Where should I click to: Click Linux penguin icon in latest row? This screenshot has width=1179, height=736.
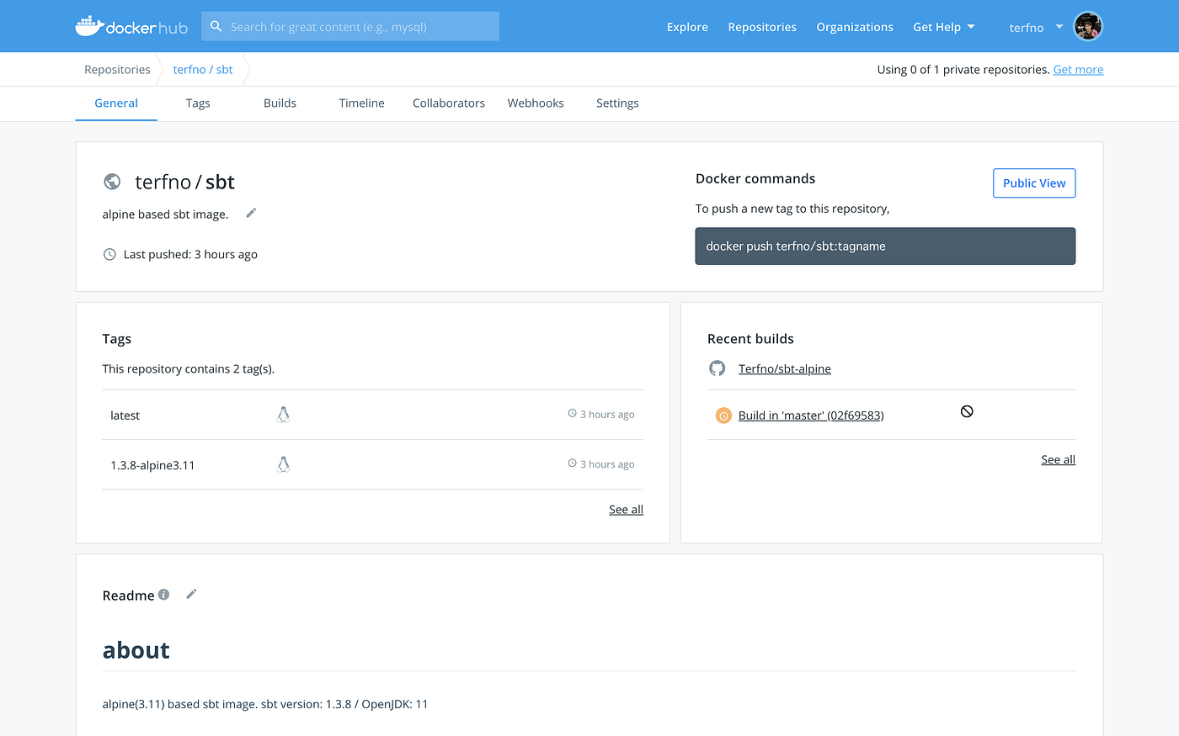(283, 415)
